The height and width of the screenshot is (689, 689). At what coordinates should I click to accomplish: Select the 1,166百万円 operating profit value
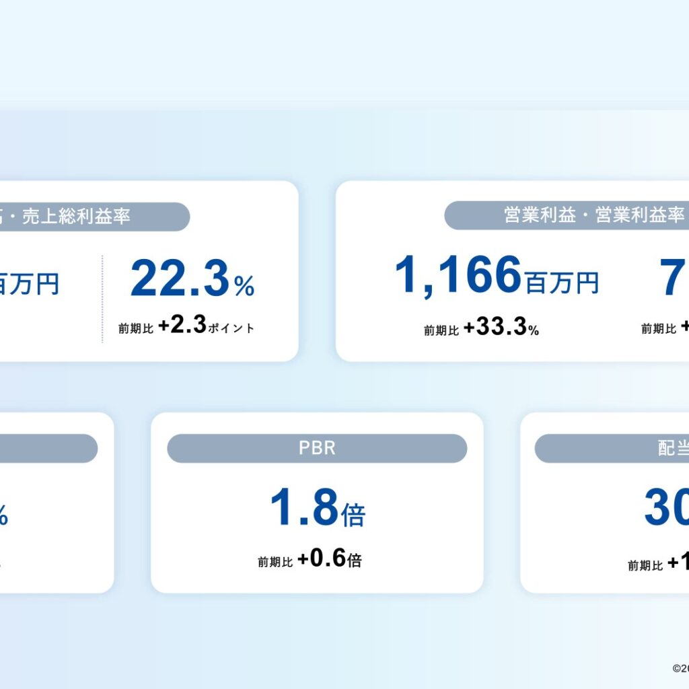coord(497,276)
